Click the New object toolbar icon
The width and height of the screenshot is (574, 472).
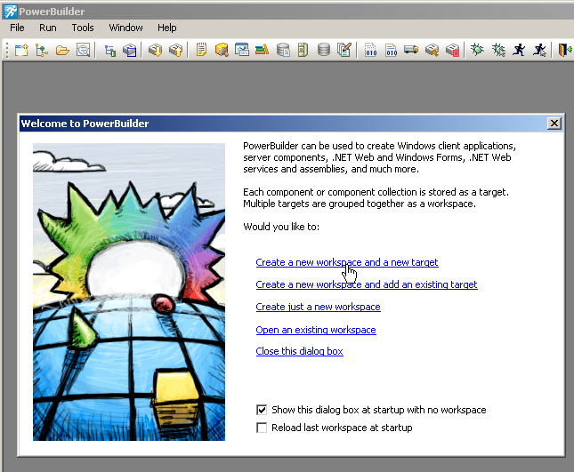tap(21, 50)
